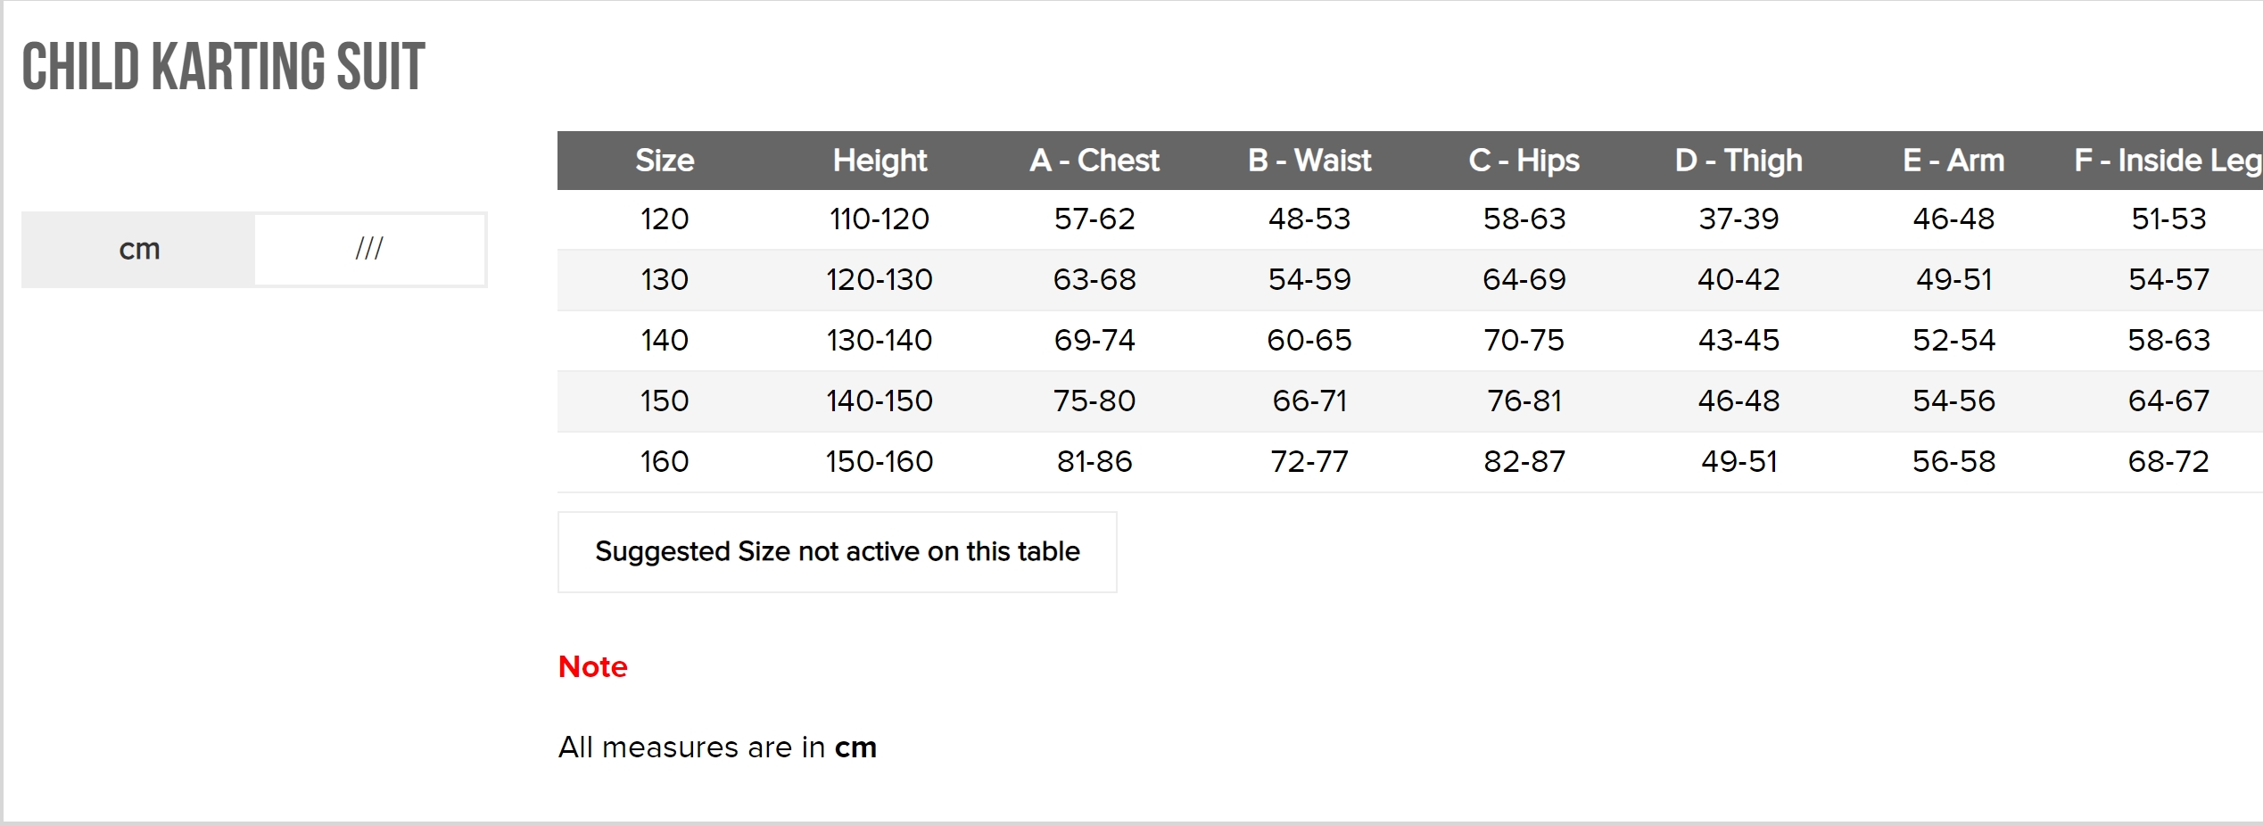Select size 130 row label
Image resolution: width=2263 pixels, height=826 pixels.
(665, 280)
